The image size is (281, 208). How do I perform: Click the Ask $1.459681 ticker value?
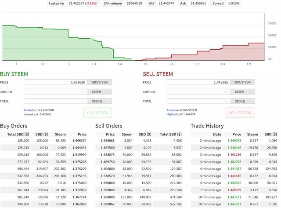point(198,3)
